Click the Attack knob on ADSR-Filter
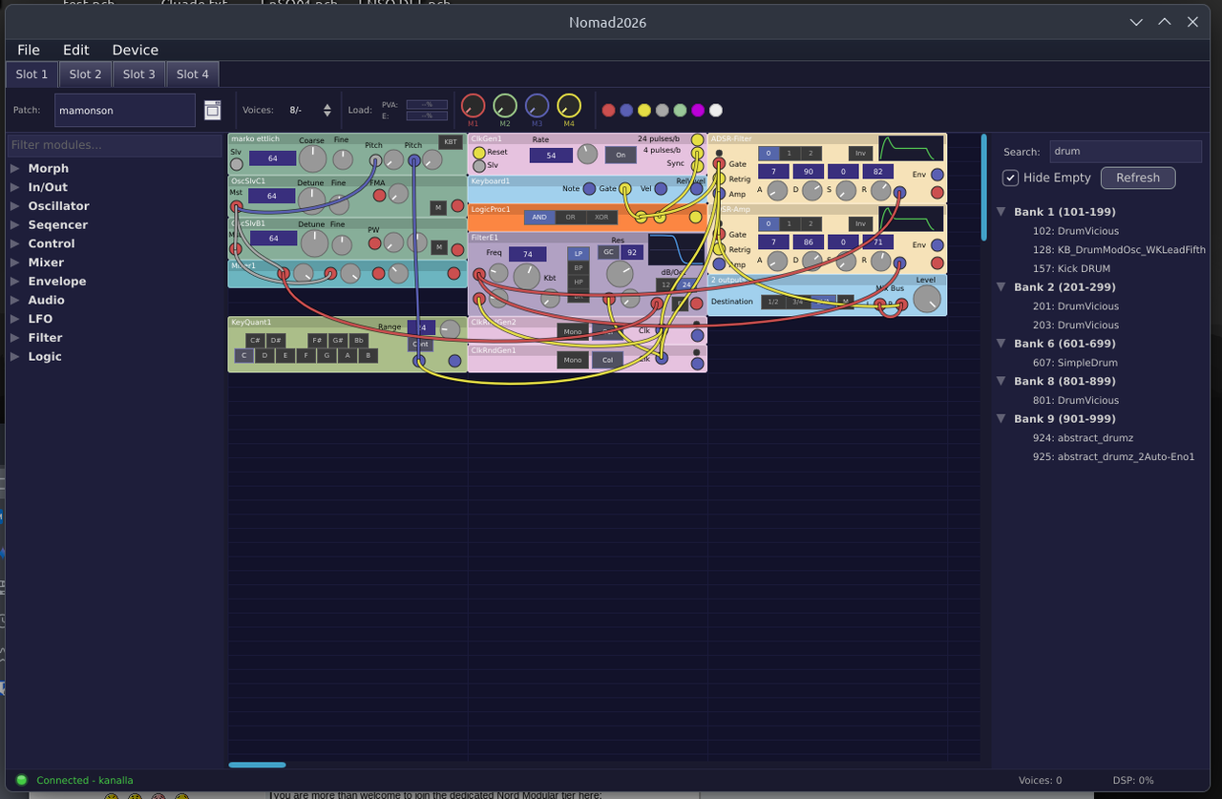The image size is (1222, 799). (x=778, y=190)
